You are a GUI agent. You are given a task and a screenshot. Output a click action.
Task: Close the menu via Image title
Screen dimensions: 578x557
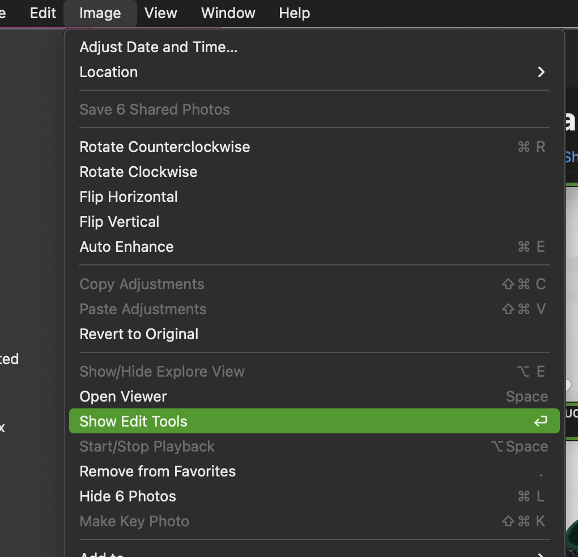tap(100, 13)
